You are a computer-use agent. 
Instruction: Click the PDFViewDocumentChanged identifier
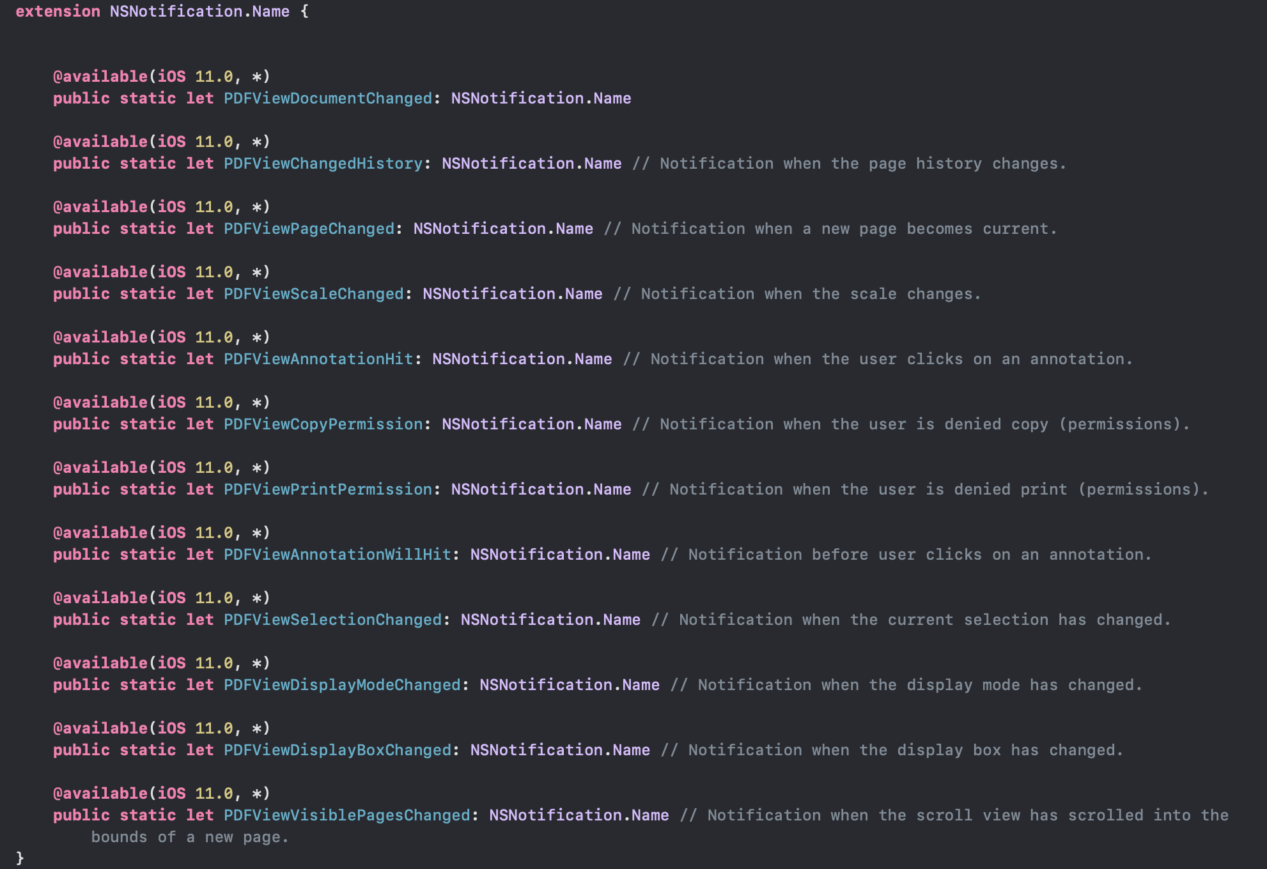[328, 98]
